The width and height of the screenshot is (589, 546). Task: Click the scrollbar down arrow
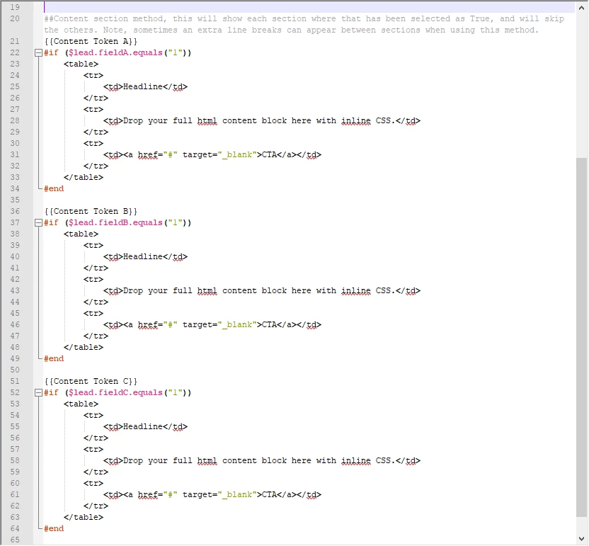tap(581, 539)
